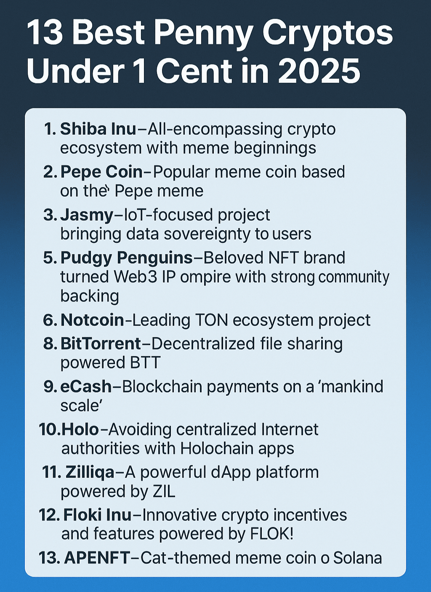Select the Jasmy coin name
Image resolution: width=431 pixels, height=592 pixels.
tap(87, 215)
